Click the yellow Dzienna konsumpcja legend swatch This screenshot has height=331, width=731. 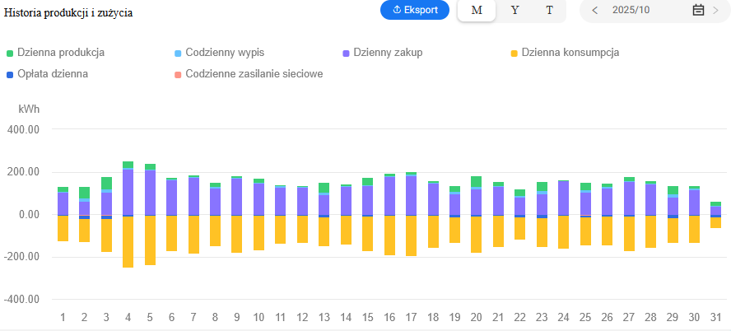(x=514, y=54)
